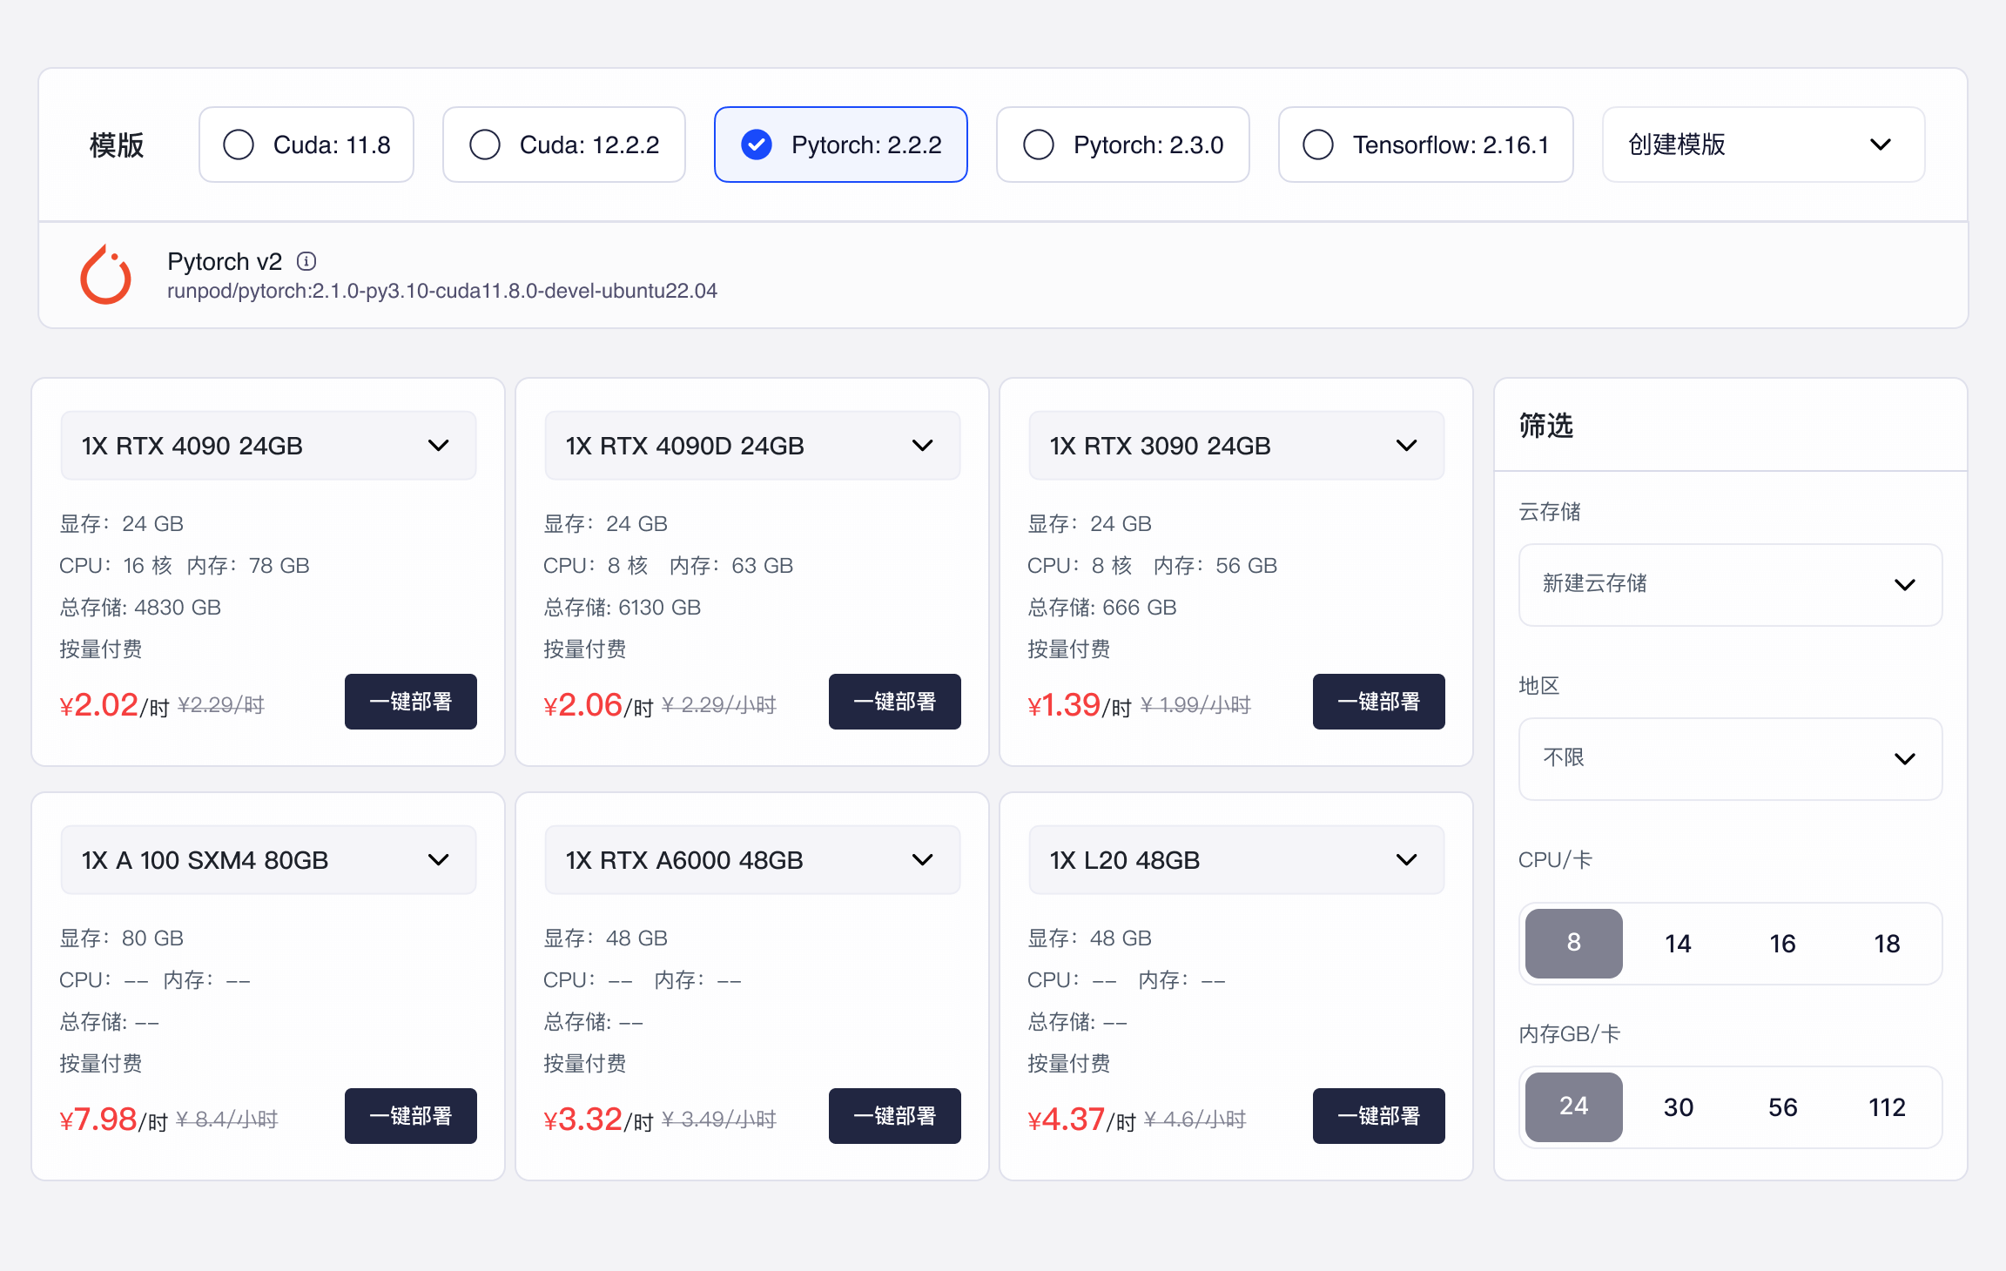
Task: Choose 30 in the 内存GB/卡 filter
Action: tap(1679, 1107)
